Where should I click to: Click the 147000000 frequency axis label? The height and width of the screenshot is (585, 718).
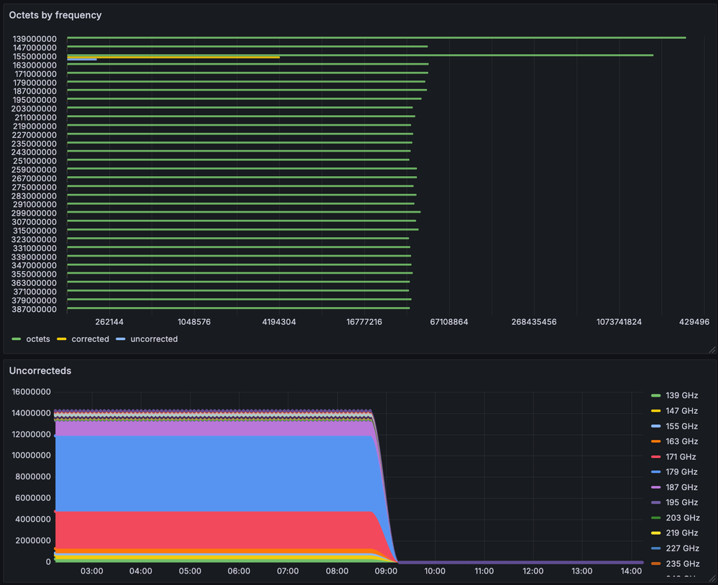point(34,47)
